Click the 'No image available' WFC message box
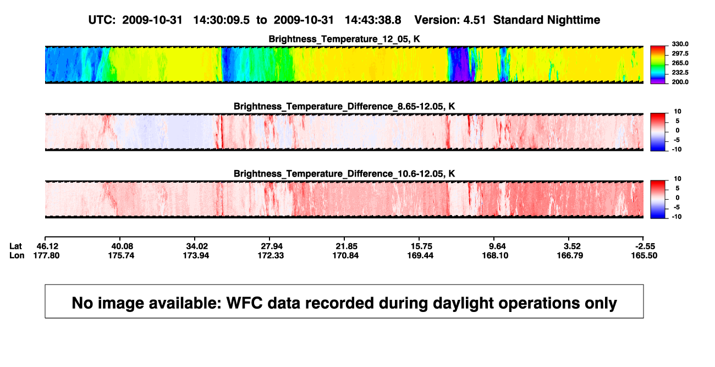The image size is (715, 367). [x=344, y=302]
